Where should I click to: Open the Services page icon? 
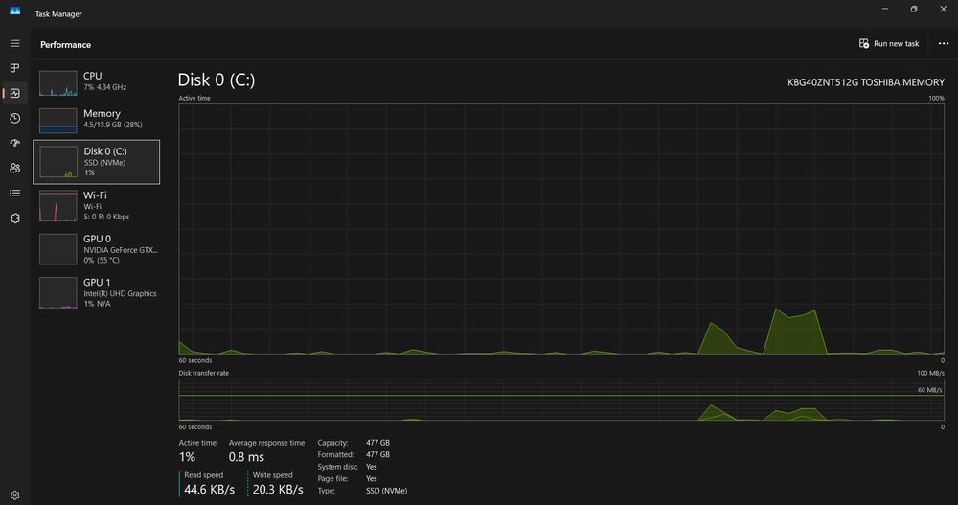click(14, 218)
